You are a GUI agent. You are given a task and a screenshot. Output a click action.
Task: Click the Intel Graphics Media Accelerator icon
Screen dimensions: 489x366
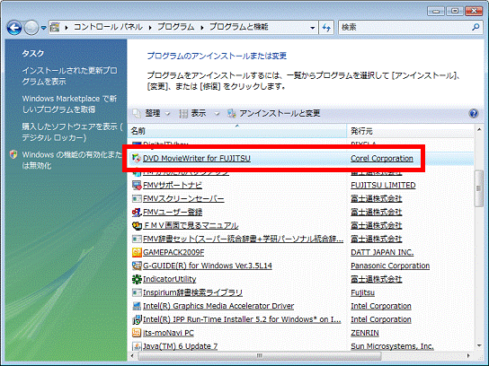coord(137,306)
